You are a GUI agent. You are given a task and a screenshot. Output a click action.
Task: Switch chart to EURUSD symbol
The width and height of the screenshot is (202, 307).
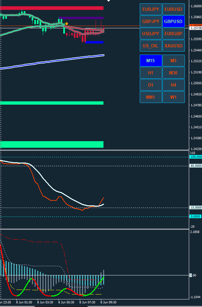click(x=174, y=9)
